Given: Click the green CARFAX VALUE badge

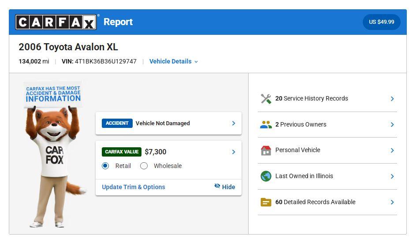Looking at the screenshot, I should coord(122,152).
